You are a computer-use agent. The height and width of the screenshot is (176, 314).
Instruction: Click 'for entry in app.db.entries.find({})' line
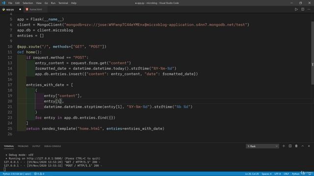pyautogui.click(x=75, y=118)
